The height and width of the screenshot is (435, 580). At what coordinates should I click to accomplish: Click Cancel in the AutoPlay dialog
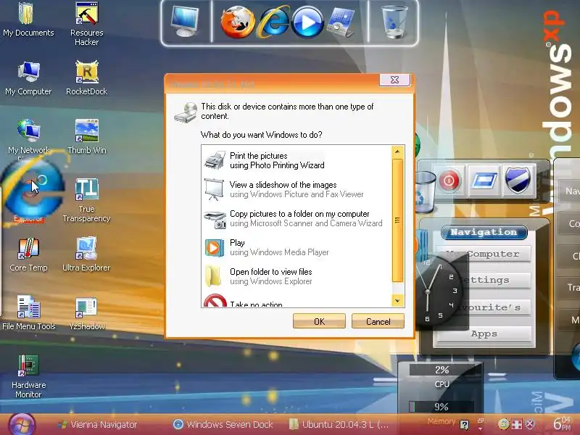[x=378, y=321]
